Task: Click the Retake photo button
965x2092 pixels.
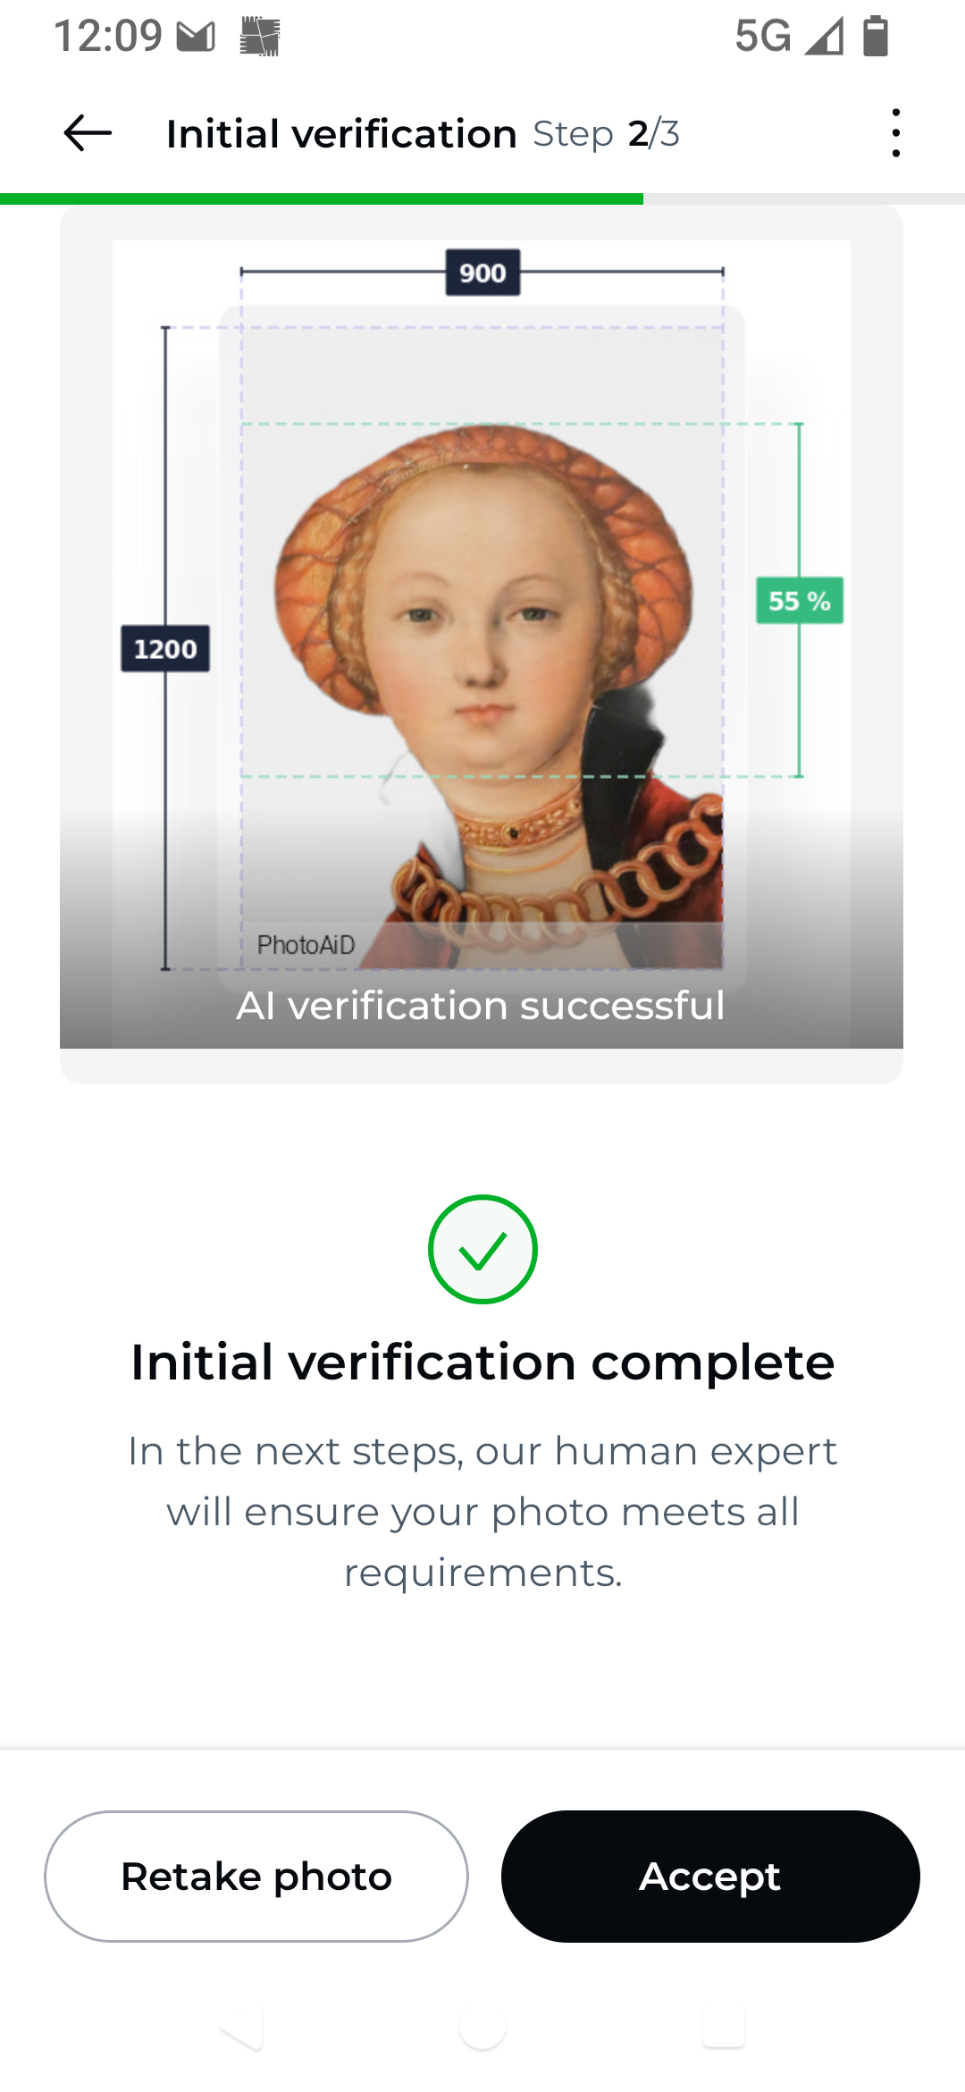Action: 256,1876
